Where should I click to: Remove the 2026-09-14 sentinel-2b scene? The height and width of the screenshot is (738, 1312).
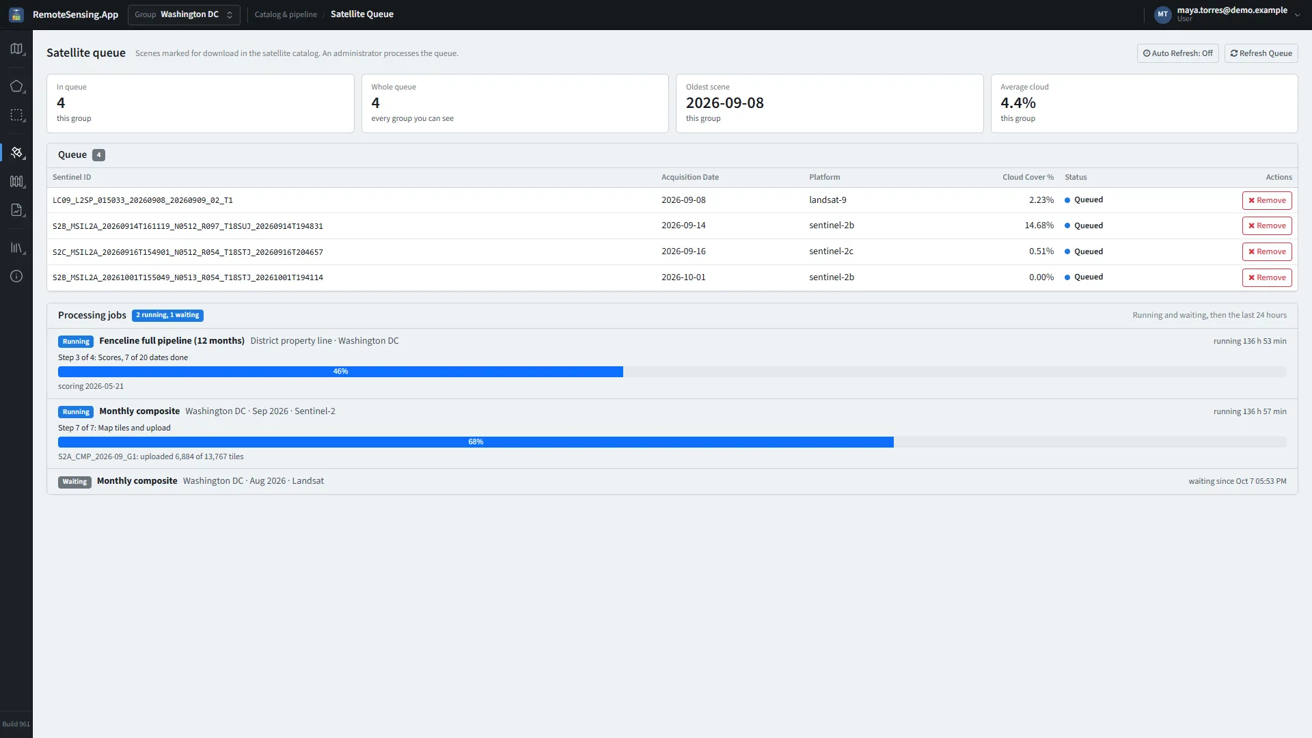[x=1267, y=225]
